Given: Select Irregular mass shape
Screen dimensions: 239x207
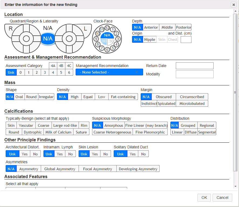Looking at the screenshot, I should click(46, 97).
